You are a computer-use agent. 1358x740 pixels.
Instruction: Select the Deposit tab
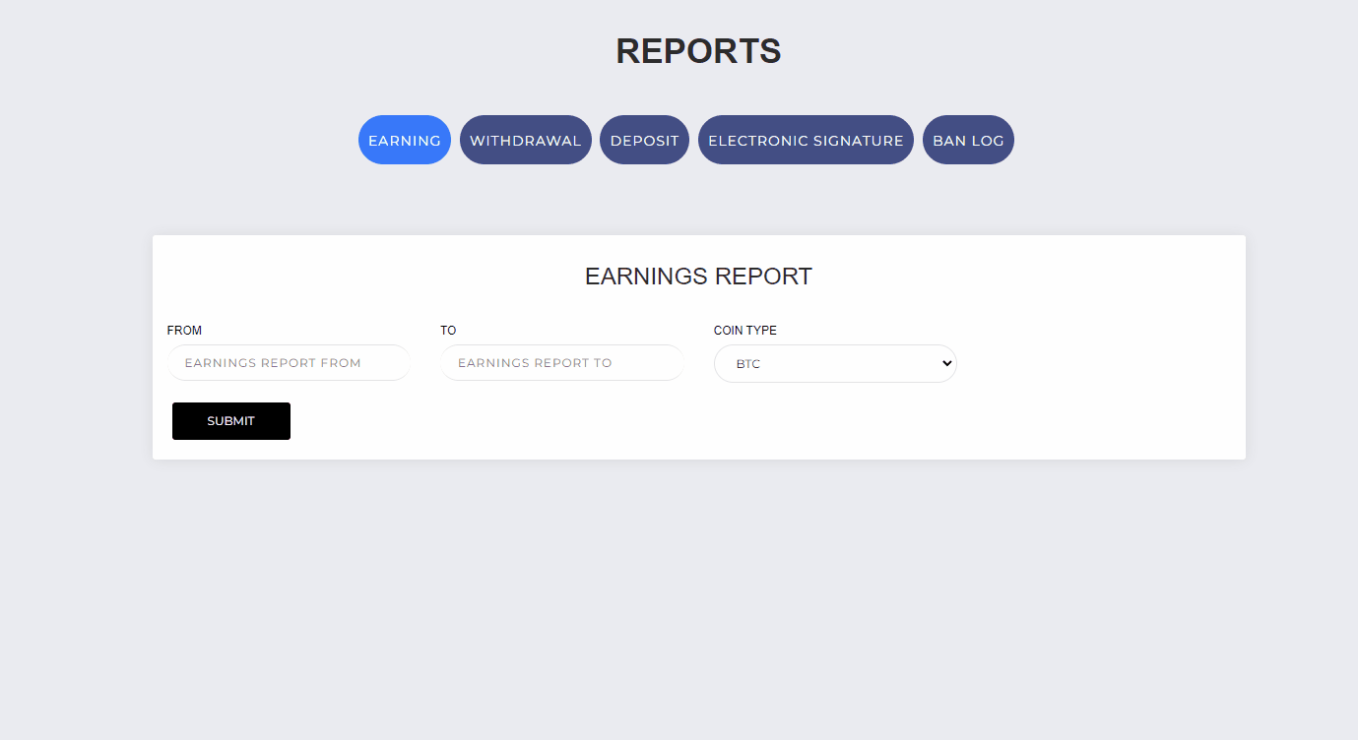[x=644, y=141]
